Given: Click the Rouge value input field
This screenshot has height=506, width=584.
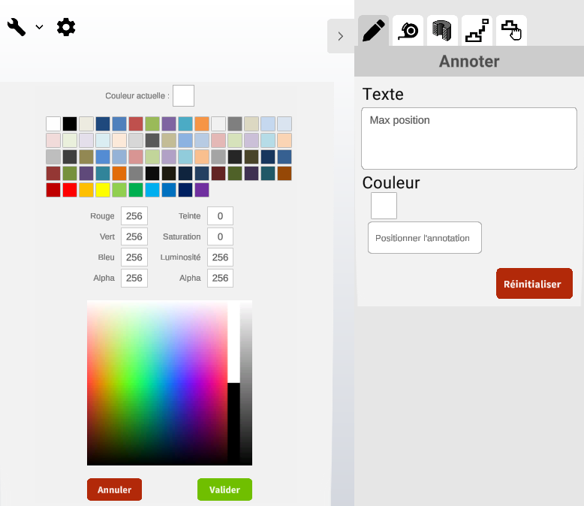Looking at the screenshot, I should click(x=134, y=216).
